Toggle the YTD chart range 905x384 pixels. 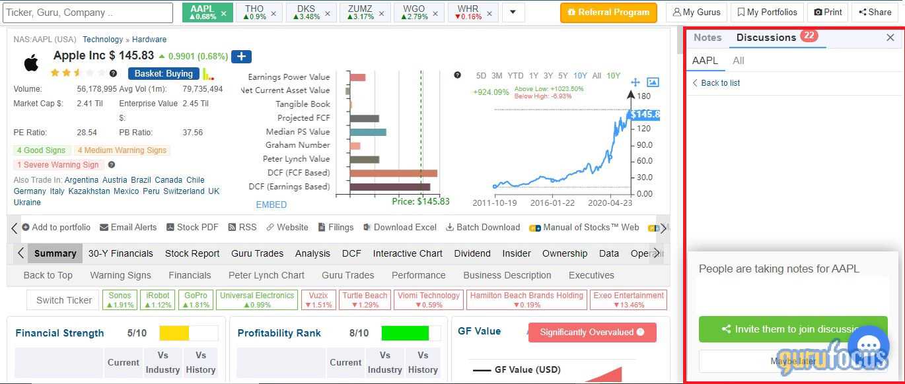point(515,76)
